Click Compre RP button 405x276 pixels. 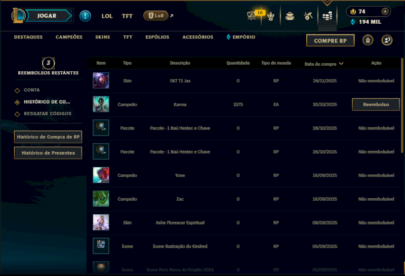click(x=330, y=40)
